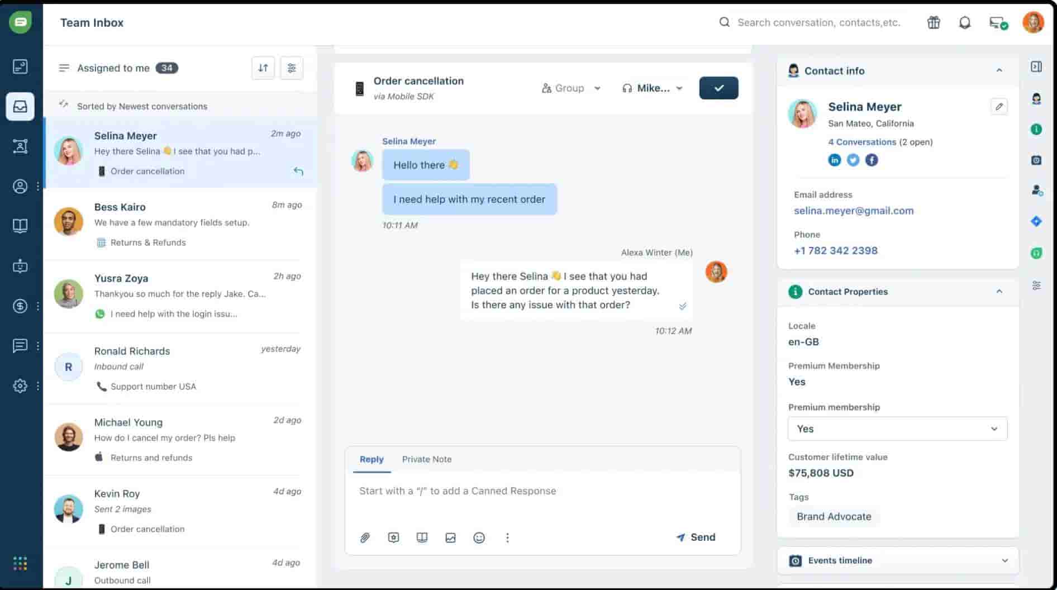Open Michael Young conversation in list
This screenshot has height=590, width=1057.
point(180,440)
